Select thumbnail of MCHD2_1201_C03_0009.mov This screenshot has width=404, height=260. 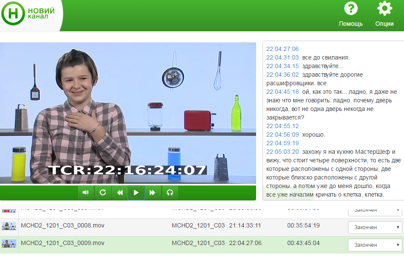[9, 244]
